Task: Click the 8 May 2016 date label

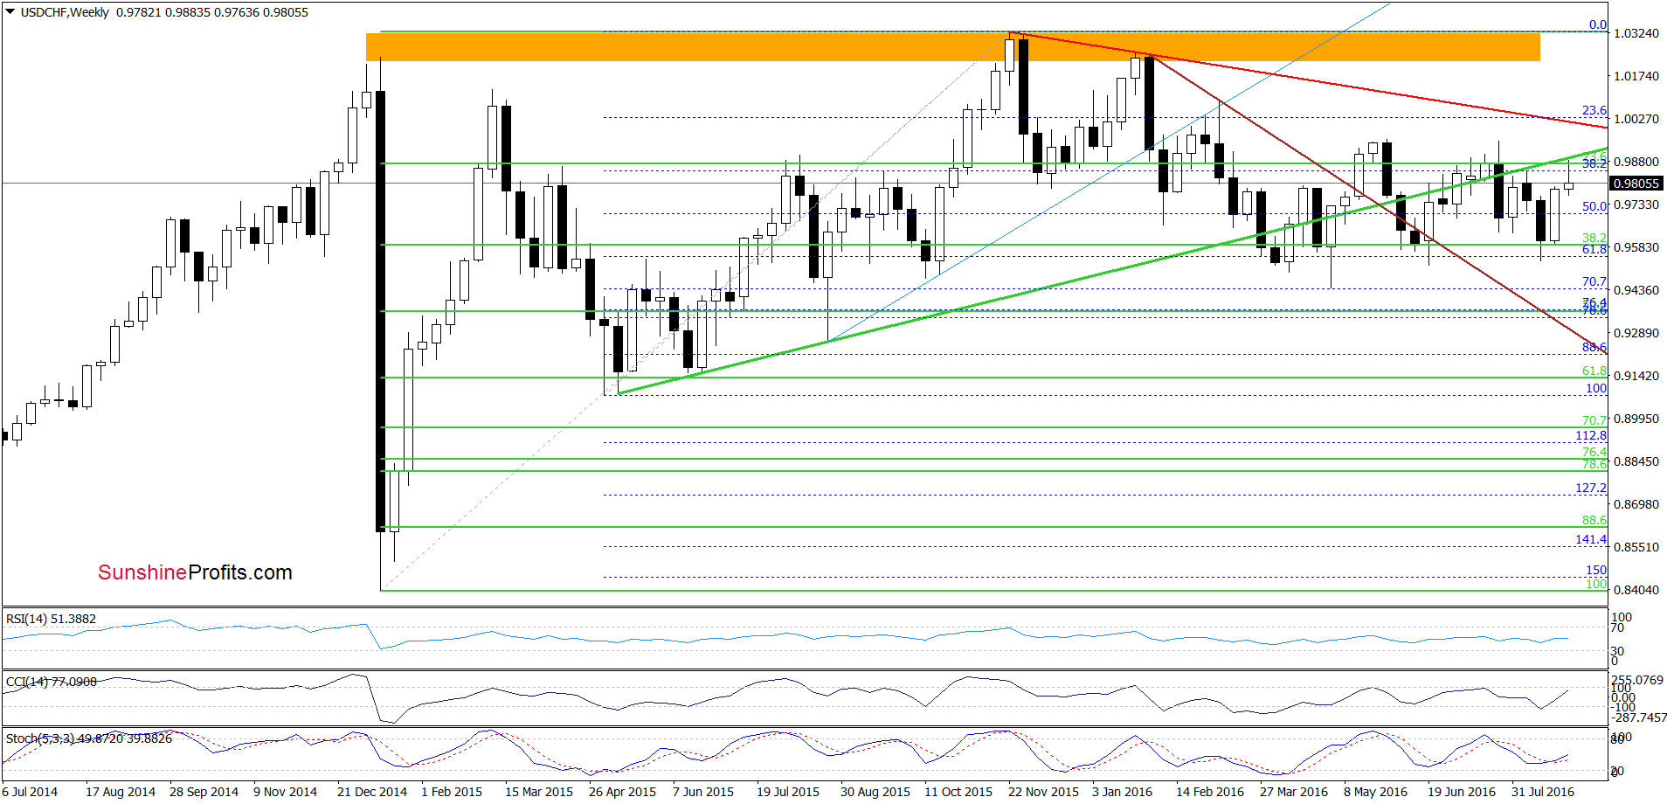Action: pyautogui.click(x=1376, y=792)
